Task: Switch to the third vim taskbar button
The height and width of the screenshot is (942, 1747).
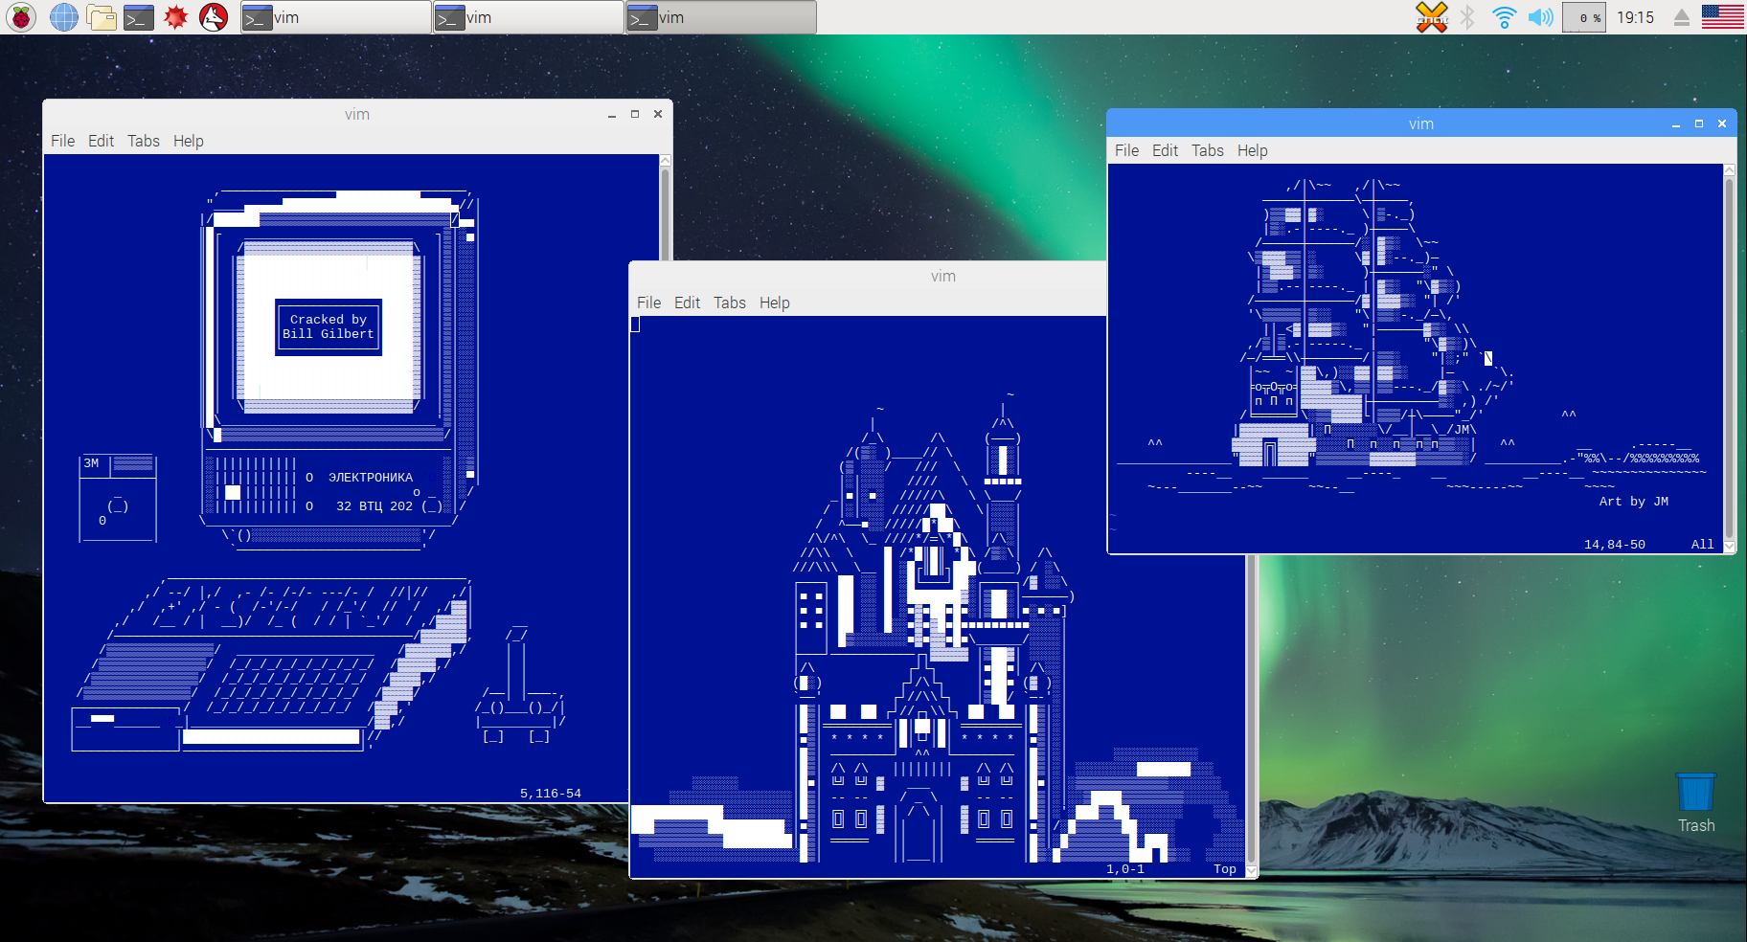Action: point(720,17)
